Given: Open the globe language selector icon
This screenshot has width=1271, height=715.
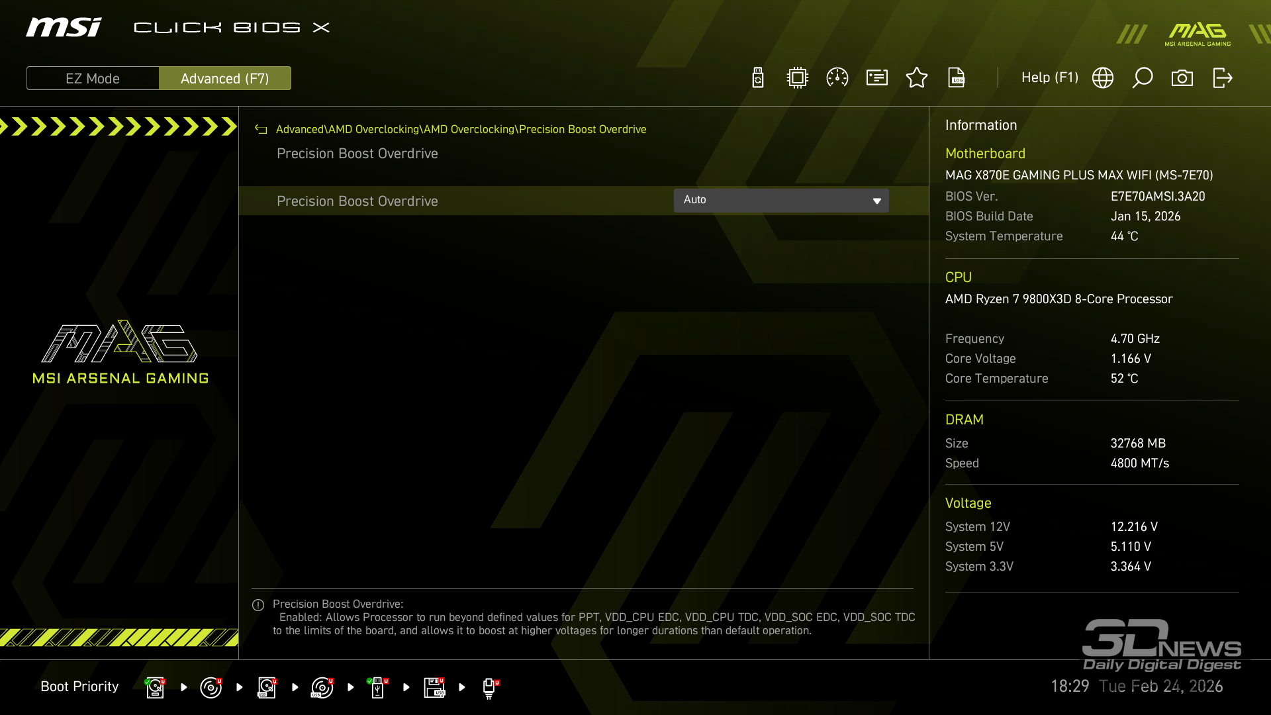Looking at the screenshot, I should [x=1103, y=78].
